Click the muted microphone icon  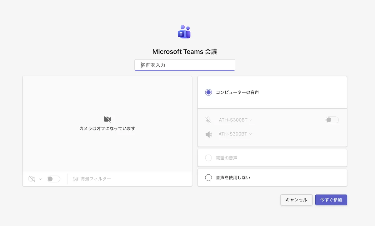coord(208,120)
